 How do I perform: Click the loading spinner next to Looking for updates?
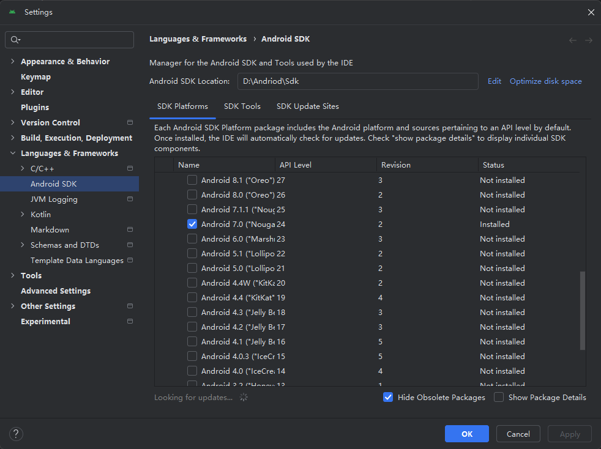coord(244,397)
